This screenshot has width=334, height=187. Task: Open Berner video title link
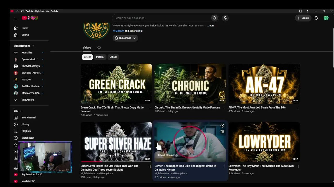tap(185, 168)
